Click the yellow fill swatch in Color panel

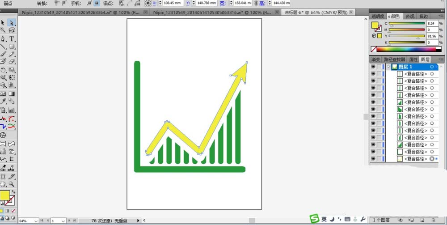click(x=375, y=25)
